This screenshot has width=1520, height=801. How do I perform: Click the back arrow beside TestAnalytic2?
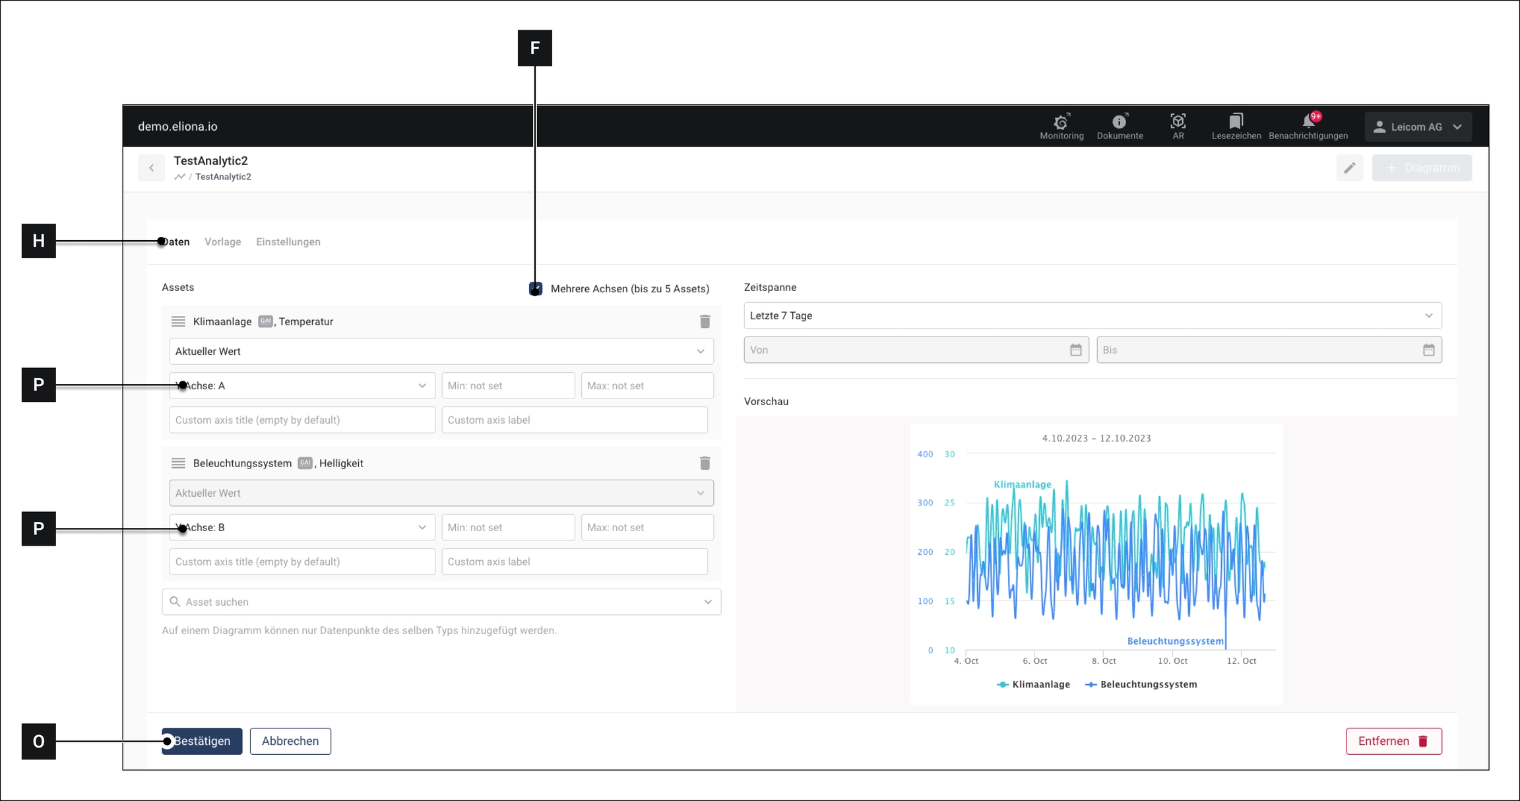(x=151, y=168)
